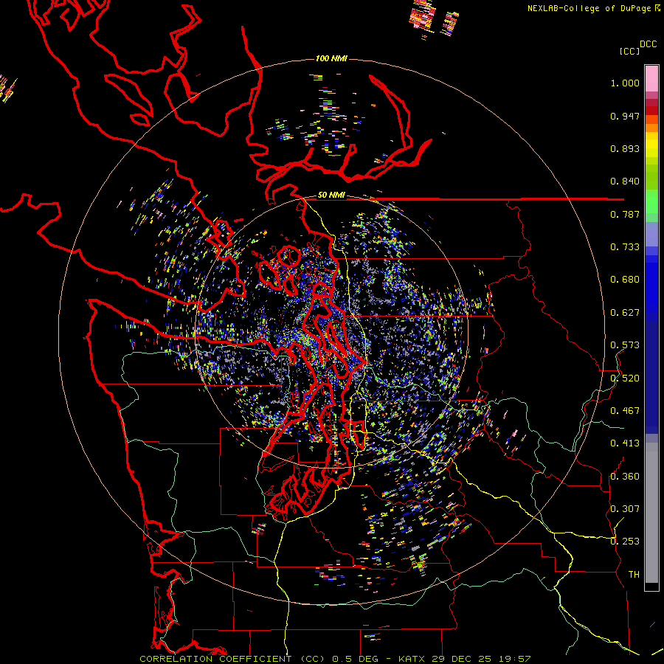664x664 pixels.
Task: Click the DCC legend heading
Action: 648,44
